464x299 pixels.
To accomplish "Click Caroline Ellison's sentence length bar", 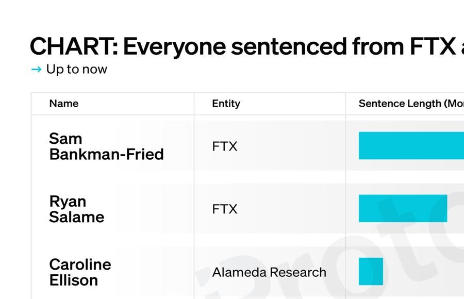I will (x=371, y=272).
